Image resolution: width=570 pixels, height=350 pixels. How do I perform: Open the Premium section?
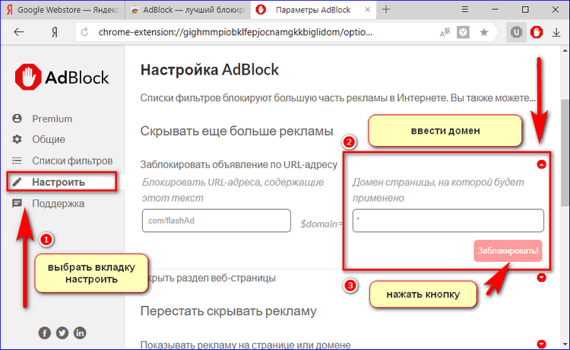52,119
